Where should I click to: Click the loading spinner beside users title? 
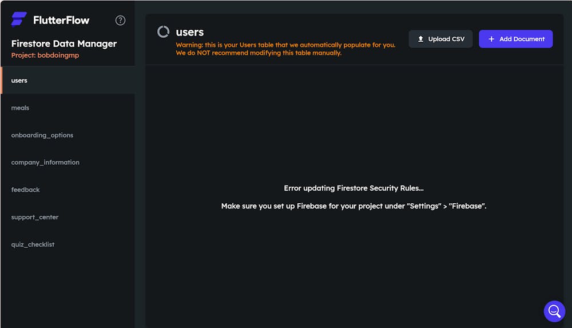coord(164,32)
